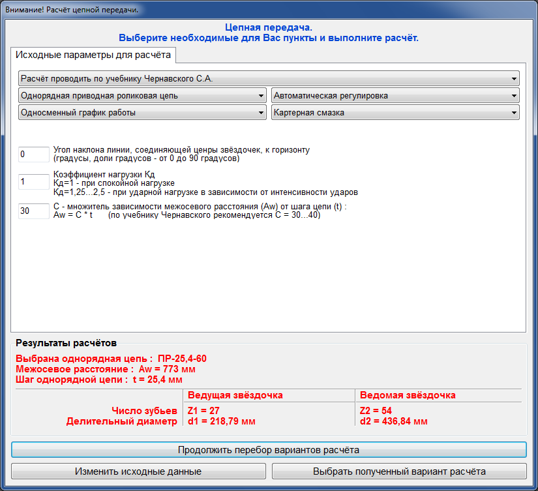Click Продолжить перебор вариантов расчёта button
The width and height of the screenshot is (538, 491).
point(269,450)
